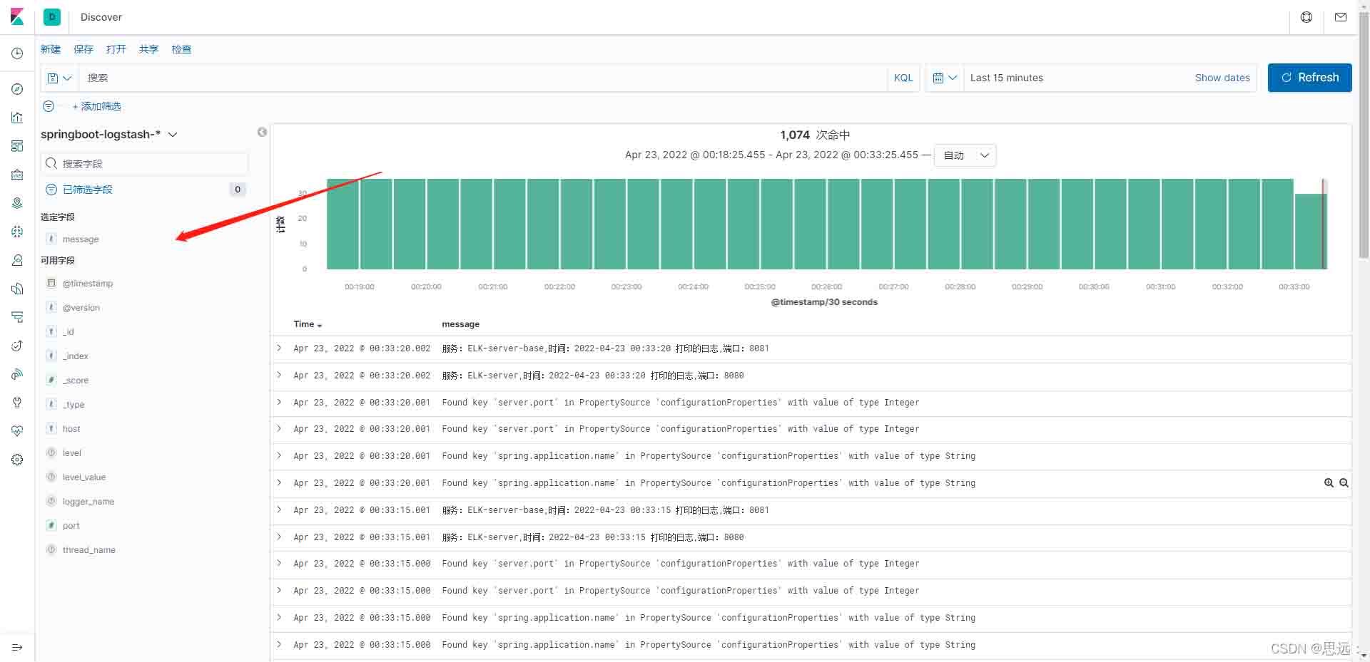The width and height of the screenshot is (1370, 662).
Task: Open the histogram interval dropdown
Action: [x=965, y=155]
